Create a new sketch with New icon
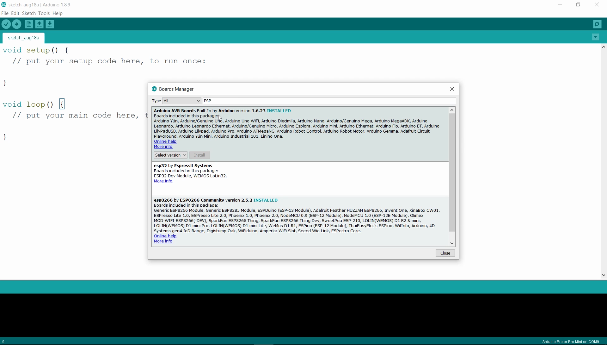Viewport: 607px width, 345px height. (x=29, y=24)
